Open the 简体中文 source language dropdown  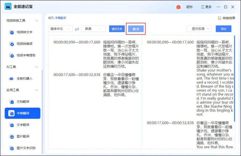click(60, 29)
